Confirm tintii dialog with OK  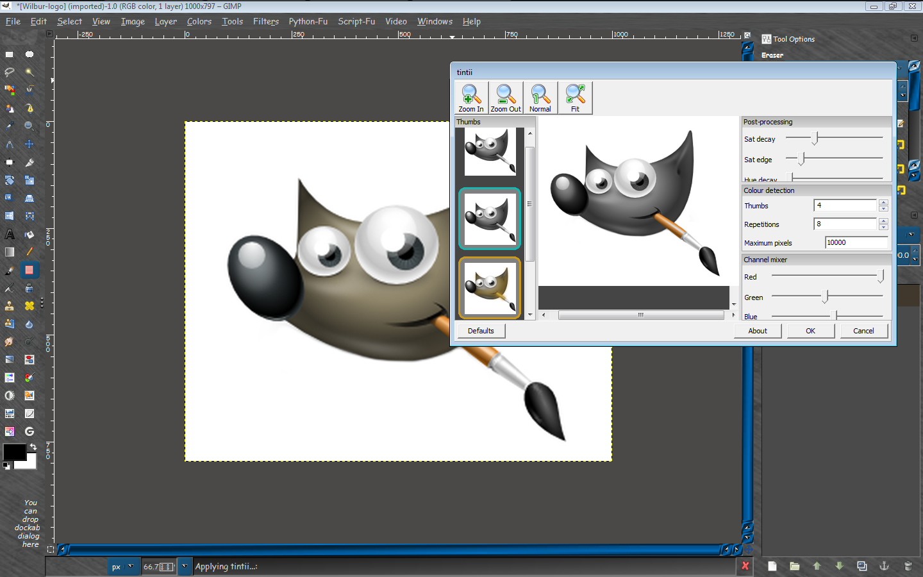pos(811,331)
